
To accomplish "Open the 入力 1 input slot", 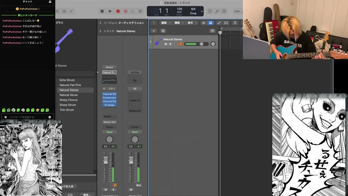I will pyautogui.click(x=111, y=89).
